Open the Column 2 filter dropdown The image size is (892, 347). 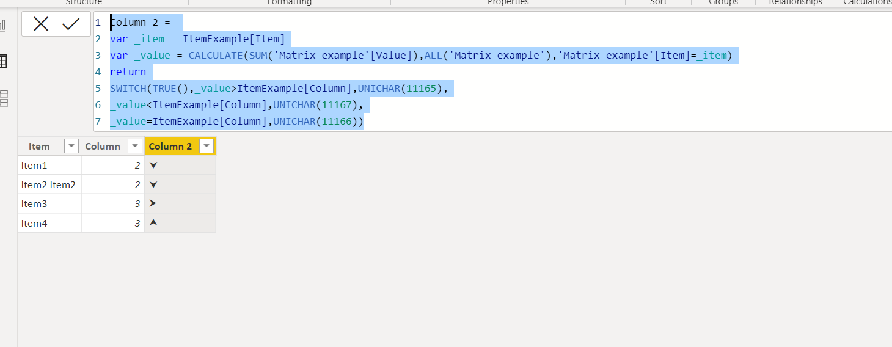[x=207, y=146]
